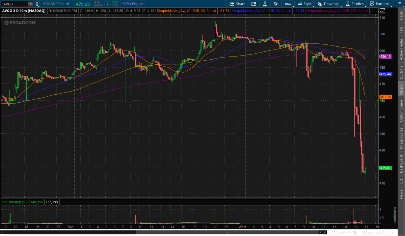Click the AVGO symbol input field
The height and width of the screenshot is (236, 405).
pos(15,4)
